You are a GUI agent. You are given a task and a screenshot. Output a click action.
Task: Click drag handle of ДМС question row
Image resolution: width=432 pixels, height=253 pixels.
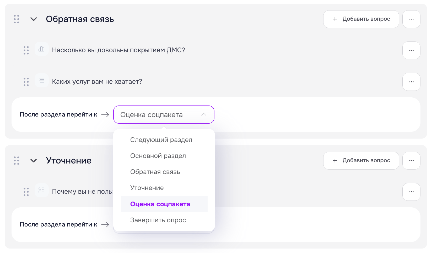click(x=26, y=50)
